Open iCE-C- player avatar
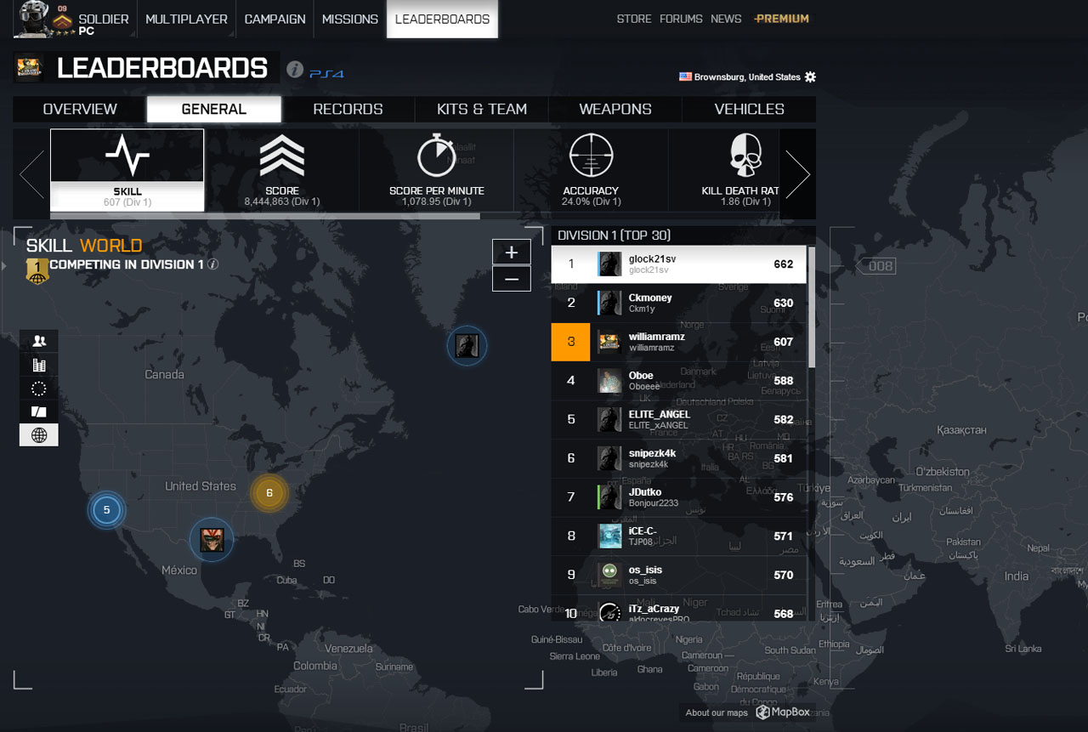Viewport: 1088px width, 732px height. [x=609, y=536]
